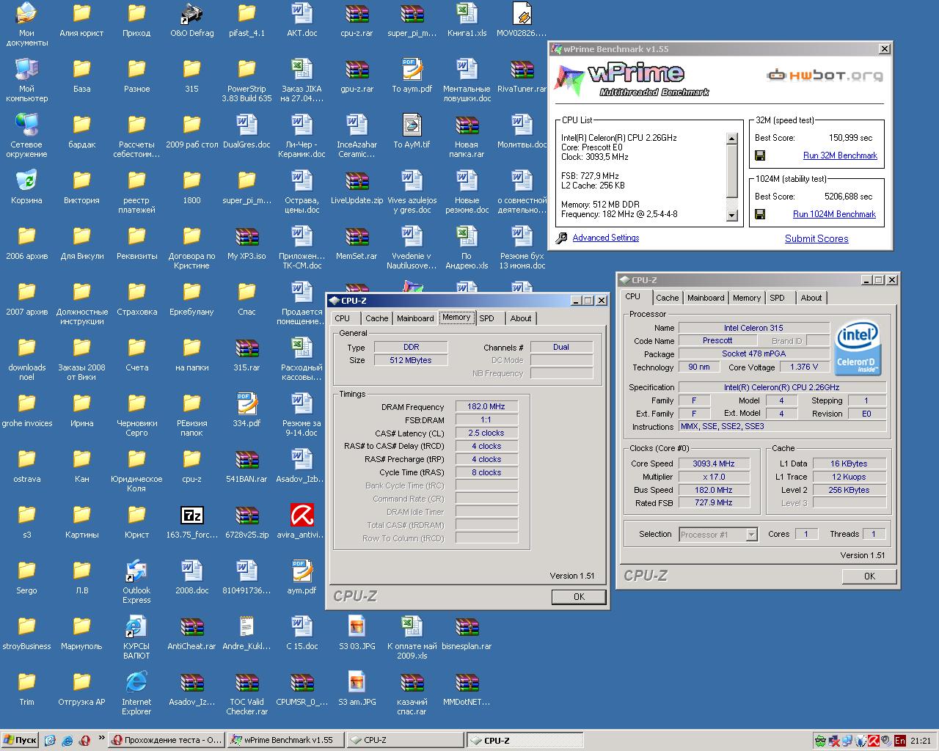Select the wPrime Benchmark v1.55 taskbar button
The width and height of the screenshot is (939, 751).
[284, 740]
